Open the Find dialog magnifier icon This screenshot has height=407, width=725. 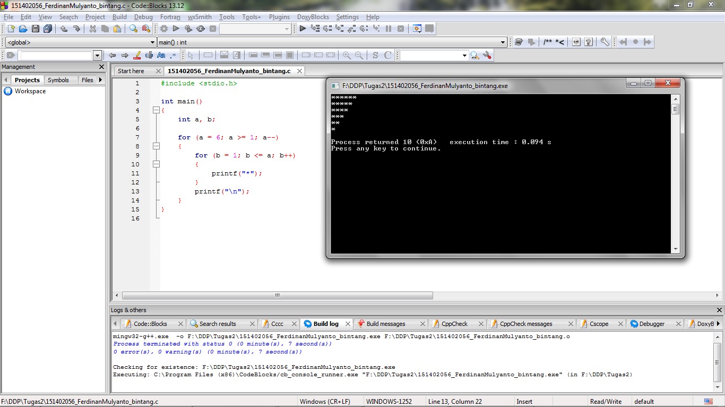[x=133, y=29]
